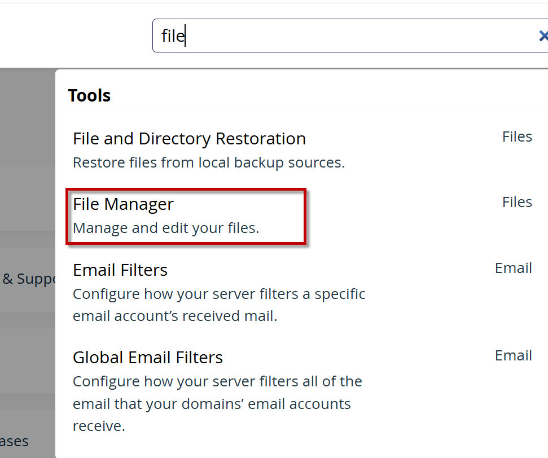Click the Email Filters description text
The width and height of the screenshot is (548, 458).
pyautogui.click(x=218, y=305)
